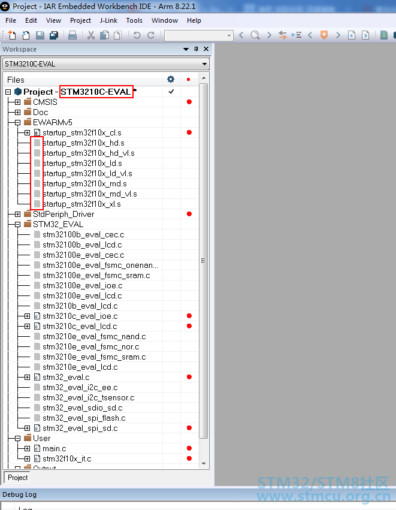Click the Redo arrow icon
Screen dimensions: 396x510
point(151,35)
